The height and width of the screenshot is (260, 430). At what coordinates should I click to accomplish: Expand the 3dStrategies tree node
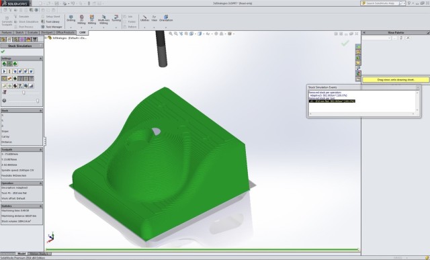coord(46,38)
